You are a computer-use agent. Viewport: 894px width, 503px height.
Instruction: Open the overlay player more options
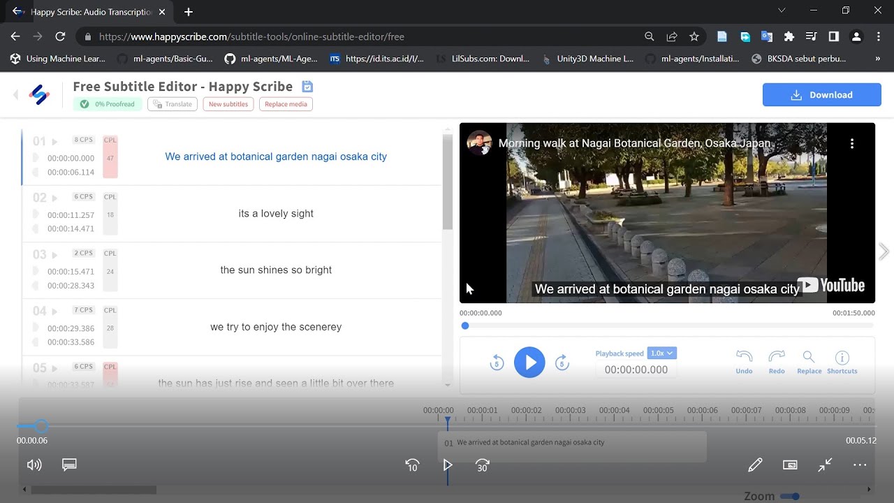(x=860, y=465)
